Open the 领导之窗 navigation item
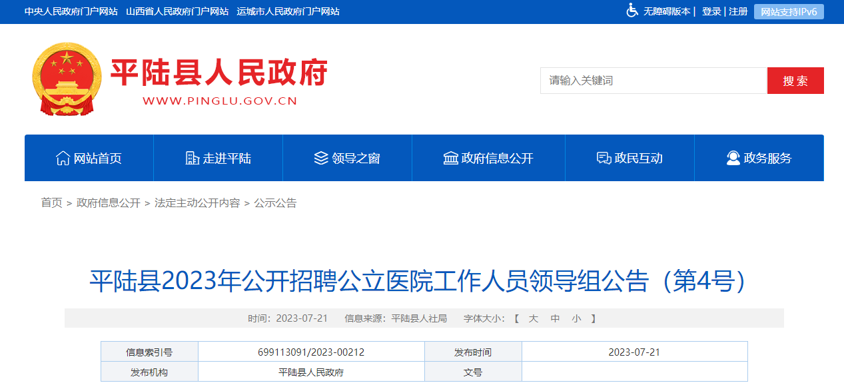The image size is (844, 389). point(348,158)
